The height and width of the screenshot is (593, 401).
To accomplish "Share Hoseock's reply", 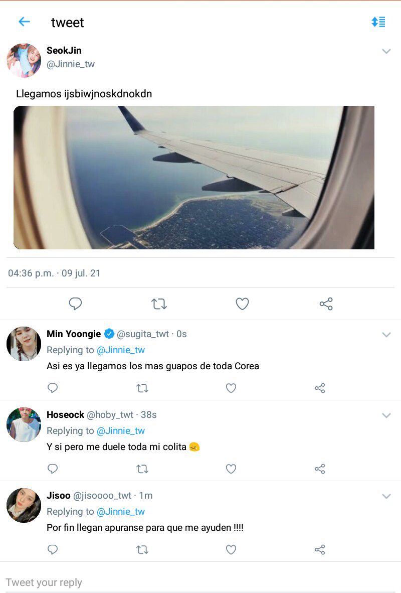I will [x=320, y=469].
